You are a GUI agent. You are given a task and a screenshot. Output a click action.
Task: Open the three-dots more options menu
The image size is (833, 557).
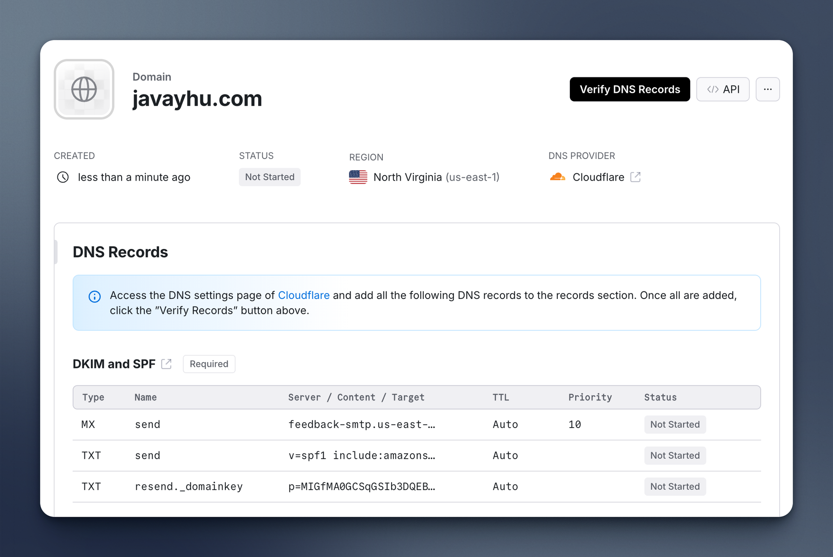768,89
